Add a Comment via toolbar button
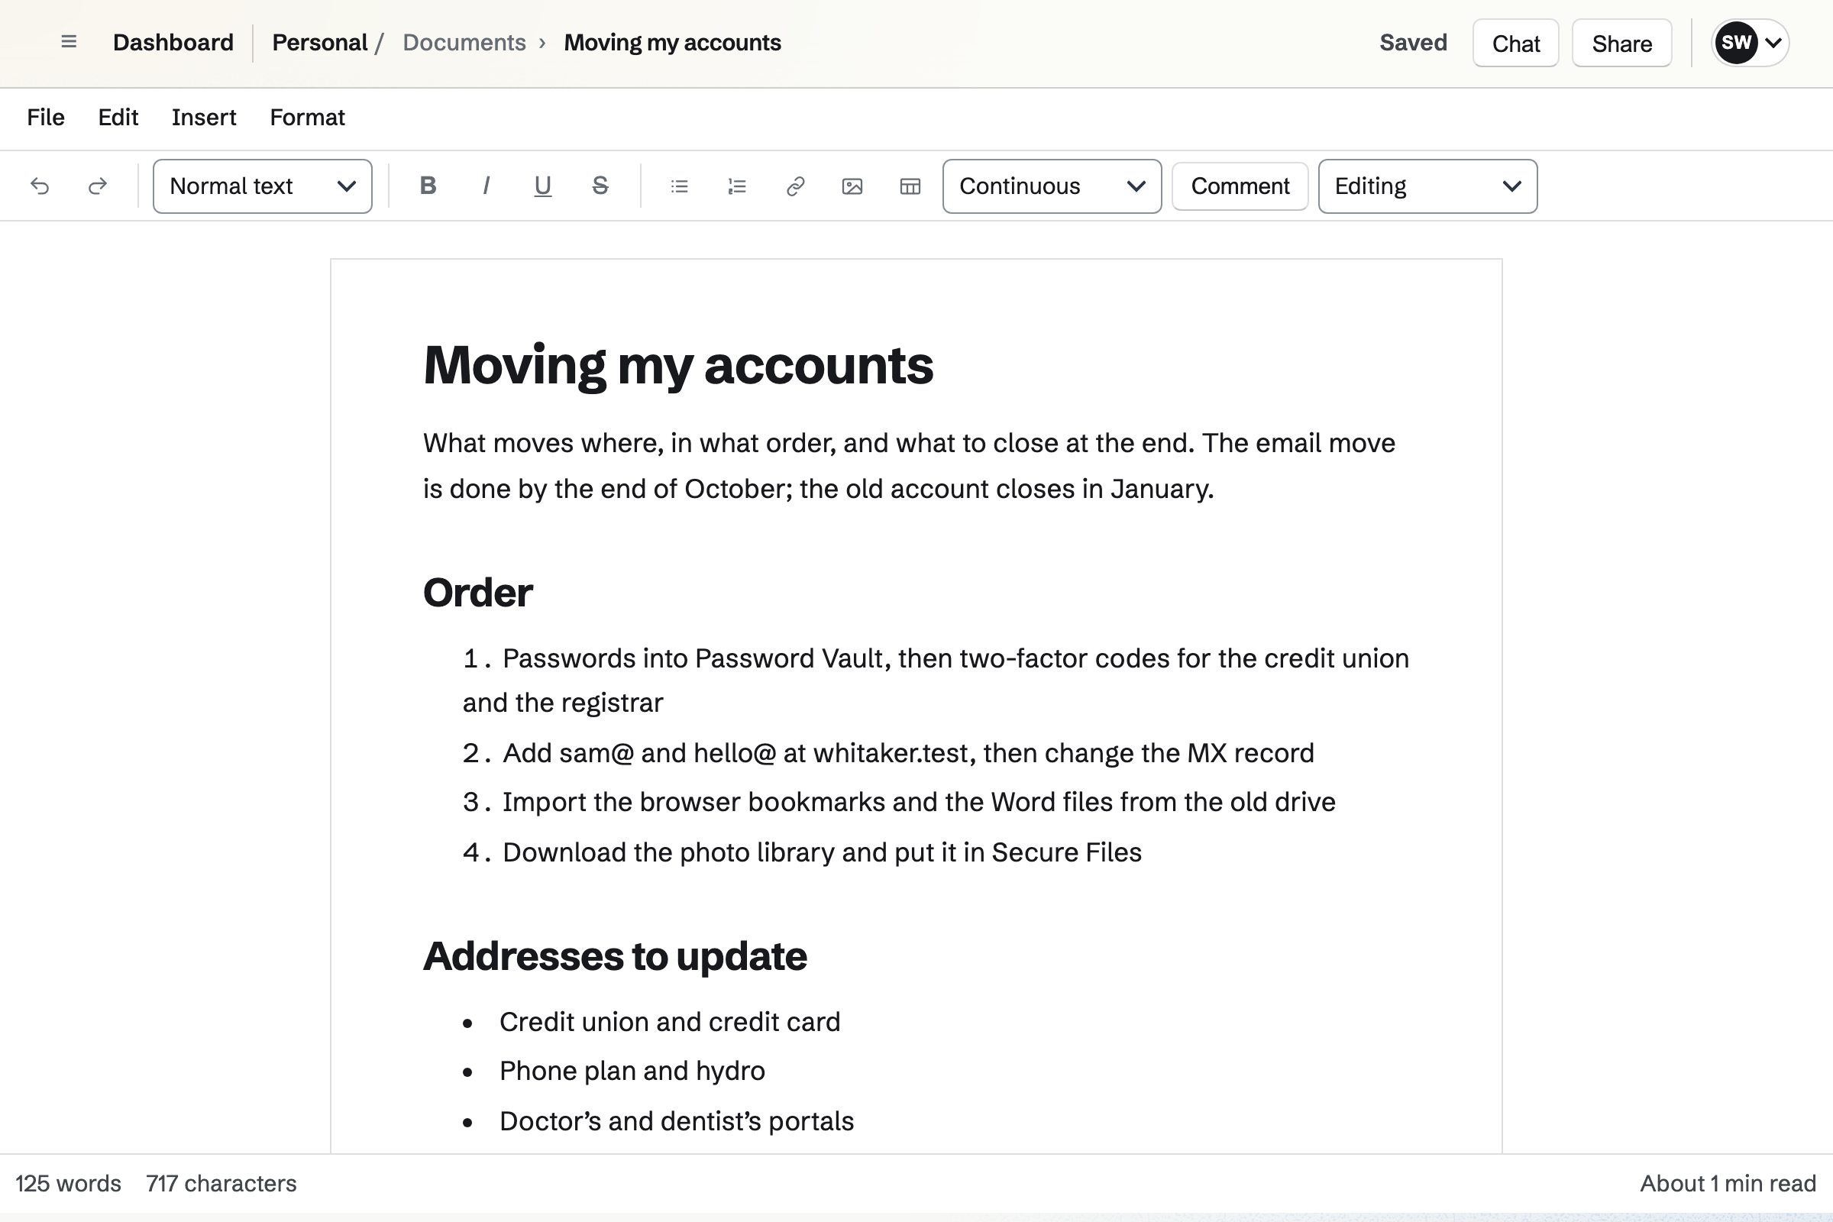This screenshot has width=1833, height=1222. tap(1240, 186)
